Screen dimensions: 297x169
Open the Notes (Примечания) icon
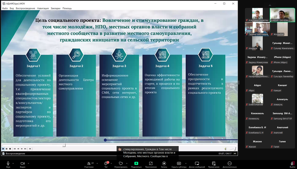[x=214, y=163]
